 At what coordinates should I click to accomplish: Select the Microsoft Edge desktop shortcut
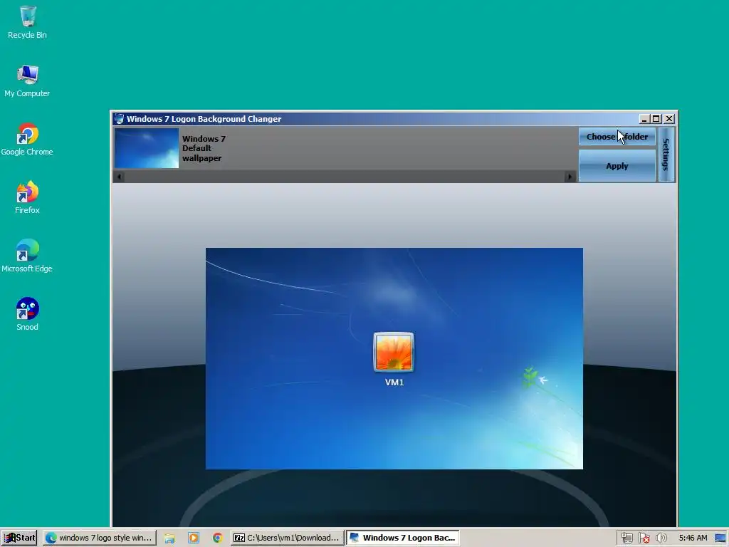tap(28, 256)
